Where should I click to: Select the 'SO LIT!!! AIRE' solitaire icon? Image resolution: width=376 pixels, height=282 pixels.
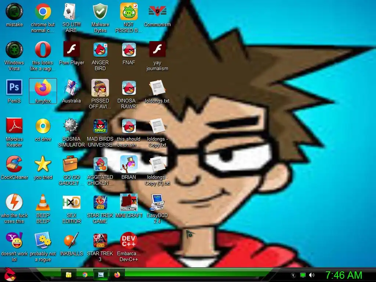71,11
